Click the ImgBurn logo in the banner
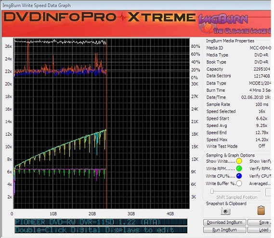The image size is (274, 238). point(235,24)
